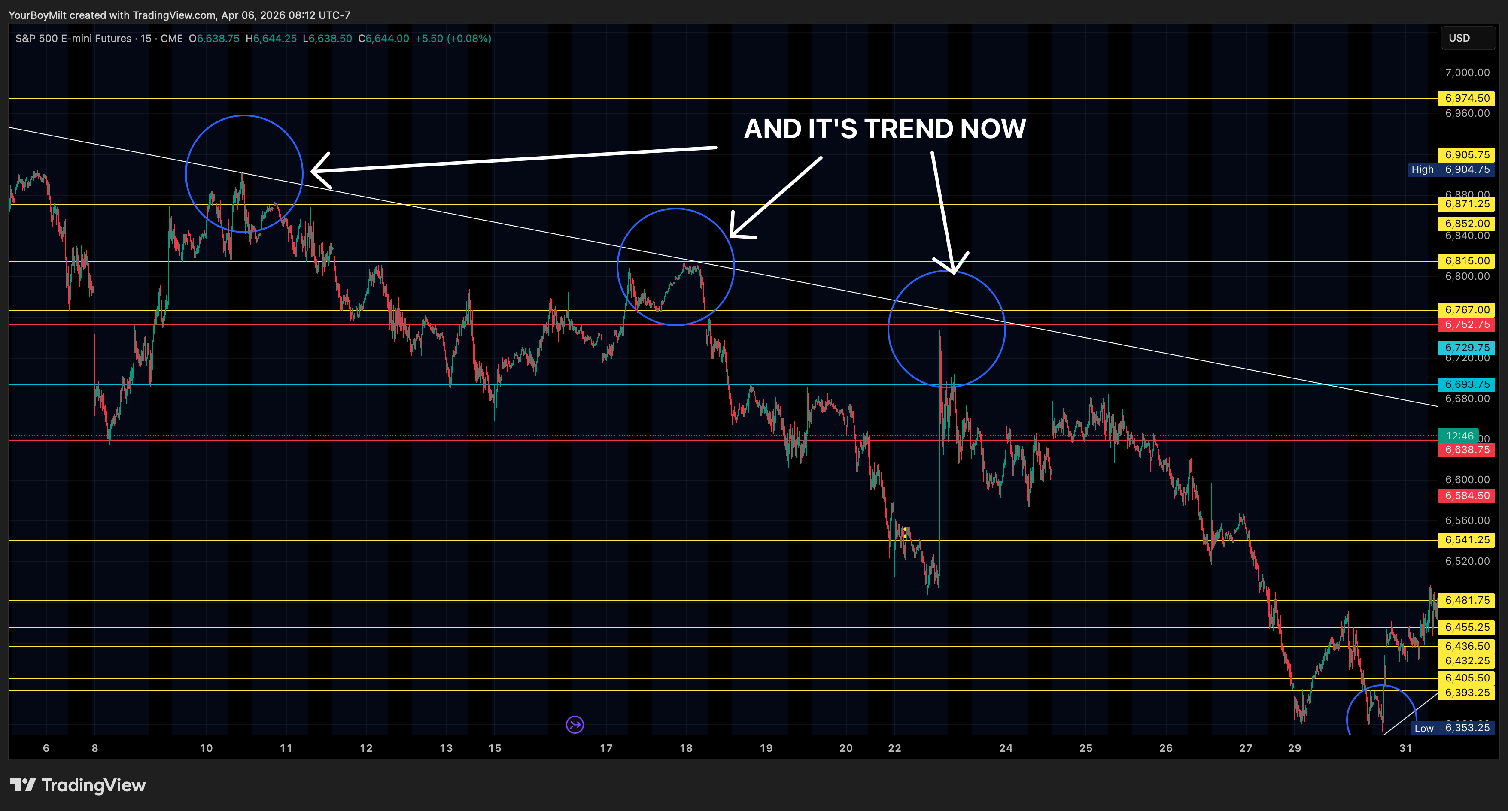Click the red 6,752.75 price level label
The height and width of the screenshot is (811, 1508).
pos(1466,325)
